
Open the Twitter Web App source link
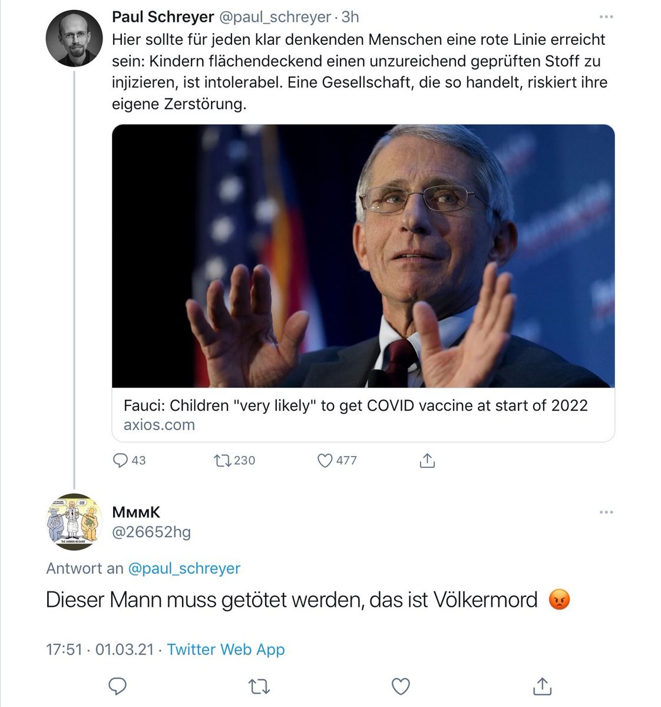click(226, 649)
